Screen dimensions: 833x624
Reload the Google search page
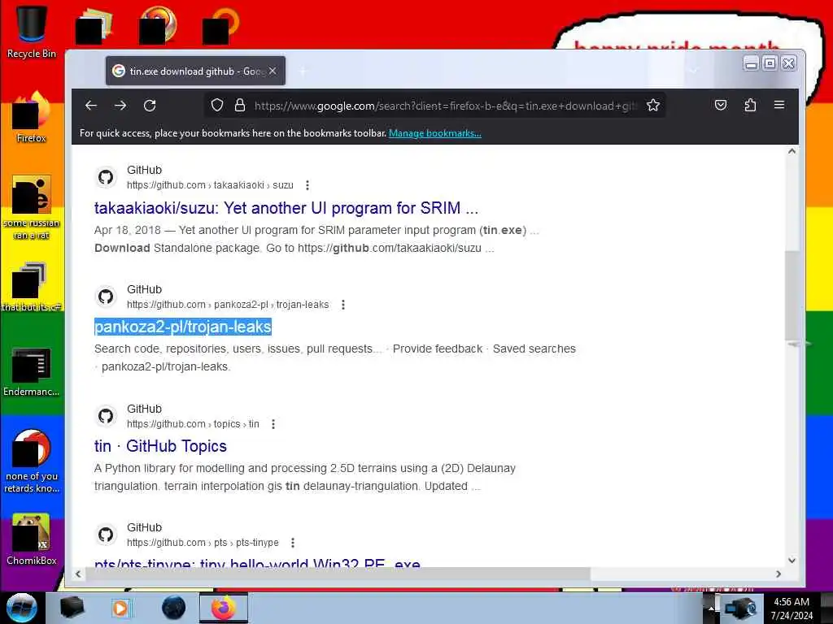pos(150,106)
